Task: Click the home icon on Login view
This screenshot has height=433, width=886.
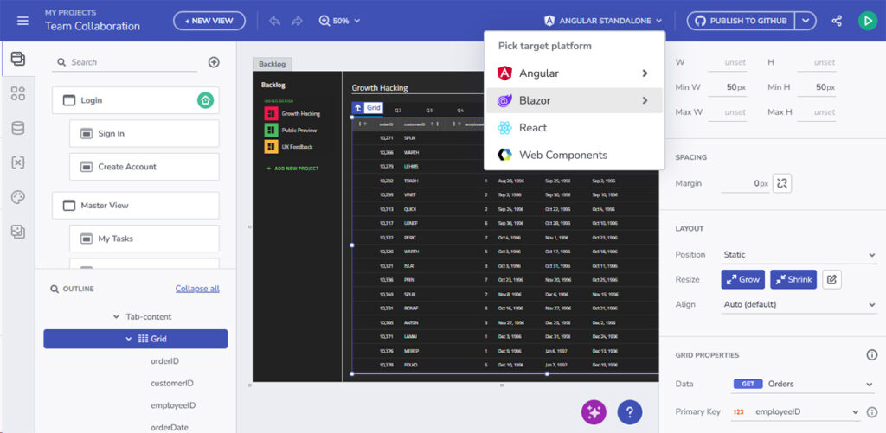Action: 206,100
